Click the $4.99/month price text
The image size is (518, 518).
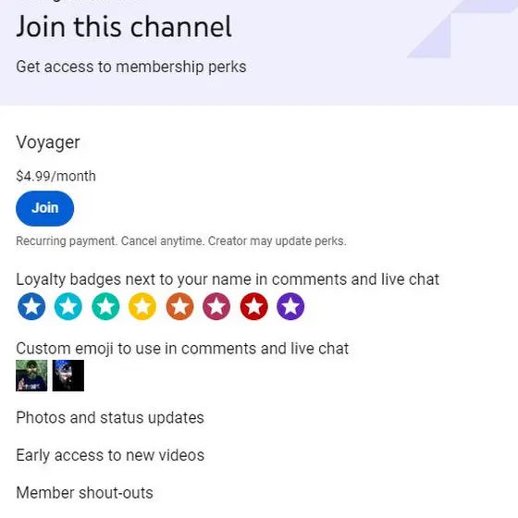(55, 176)
